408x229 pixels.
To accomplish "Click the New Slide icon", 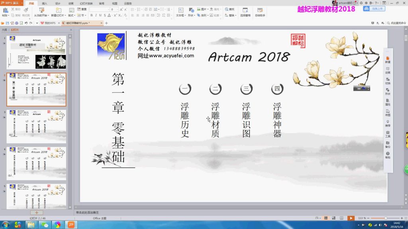I will 59,10.
